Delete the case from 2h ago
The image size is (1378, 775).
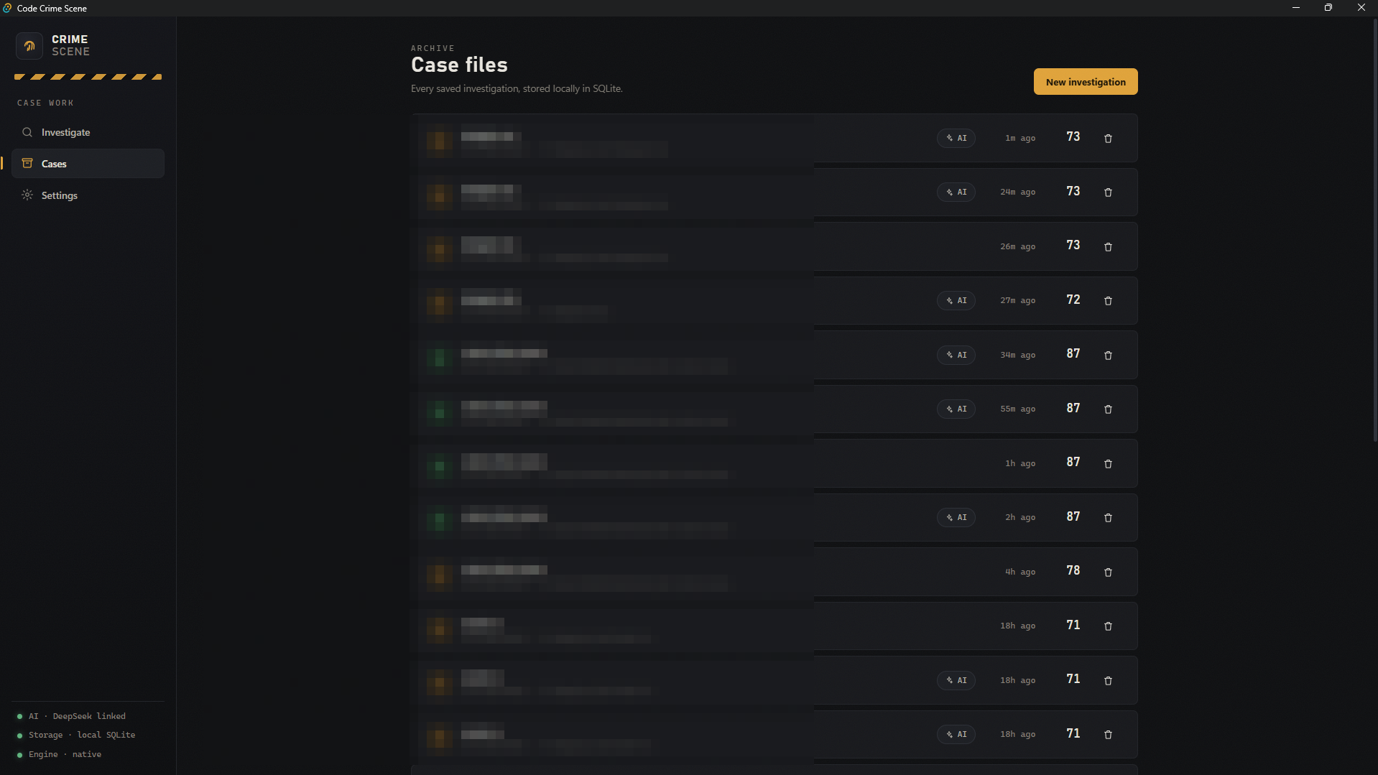[x=1108, y=518]
